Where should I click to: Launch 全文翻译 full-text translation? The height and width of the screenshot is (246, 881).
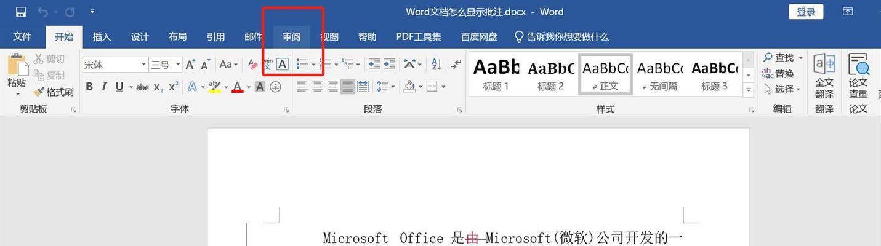point(824,76)
